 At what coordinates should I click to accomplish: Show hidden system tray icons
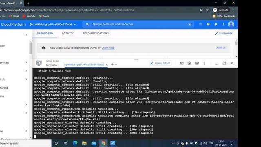point(173,143)
